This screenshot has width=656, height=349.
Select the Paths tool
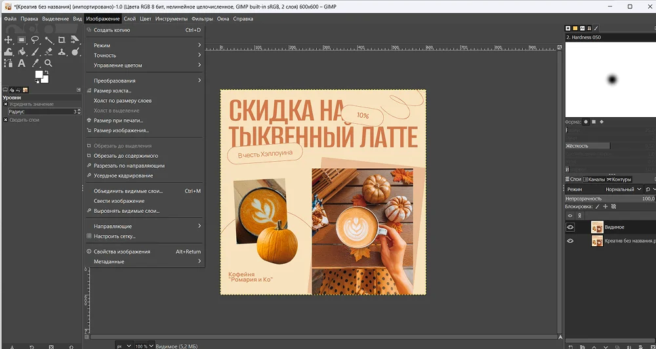8,64
